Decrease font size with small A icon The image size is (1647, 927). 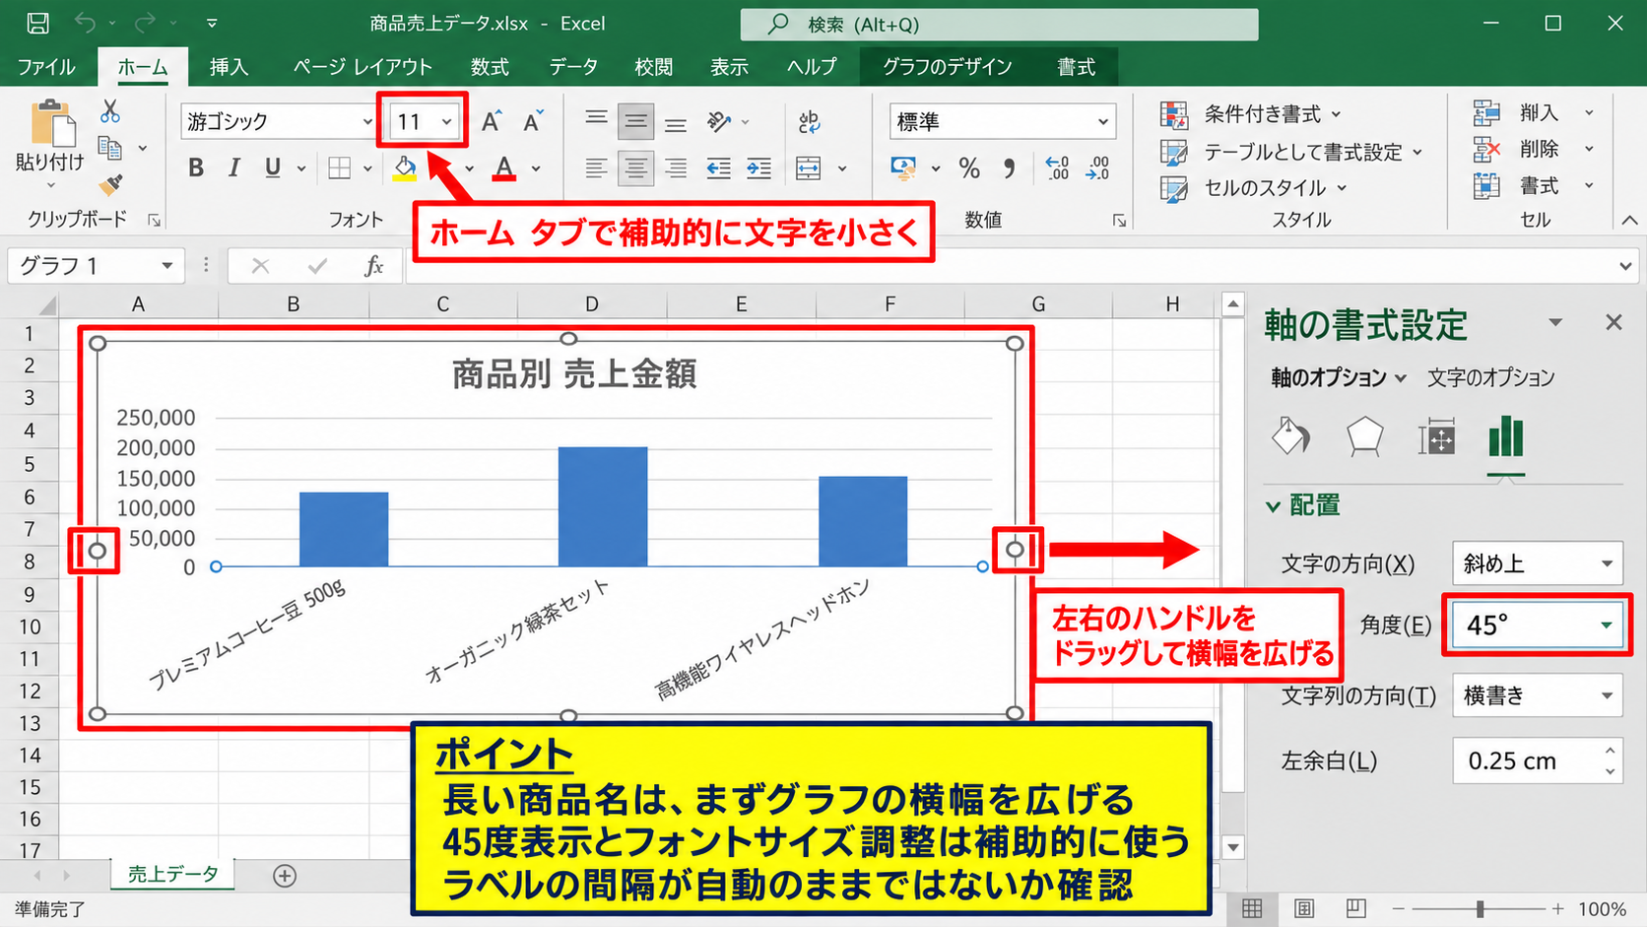click(533, 121)
